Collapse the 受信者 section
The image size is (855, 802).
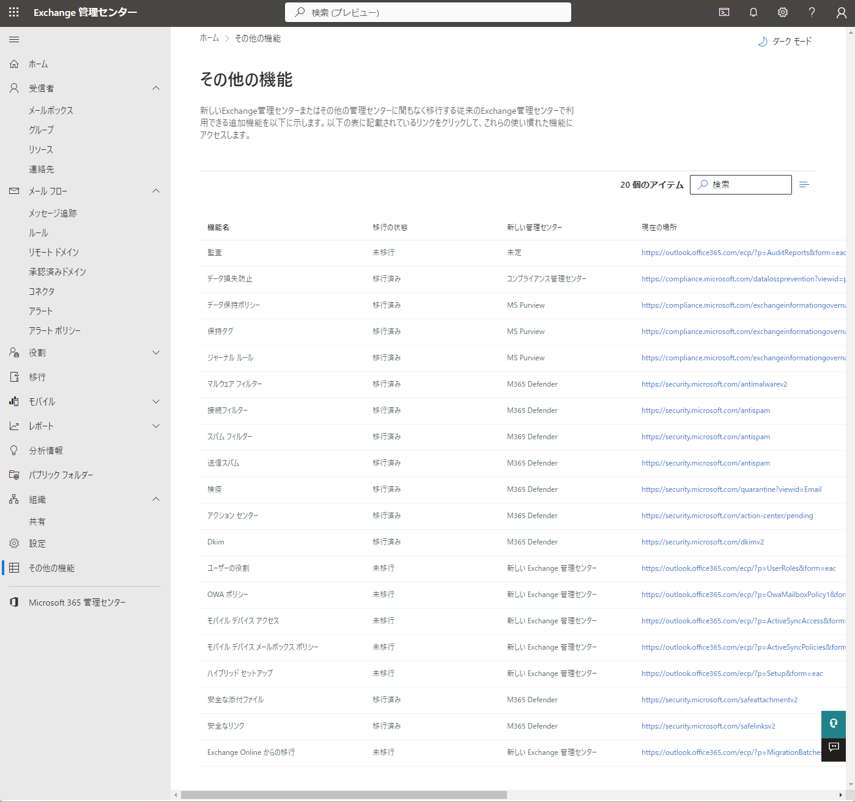click(156, 88)
